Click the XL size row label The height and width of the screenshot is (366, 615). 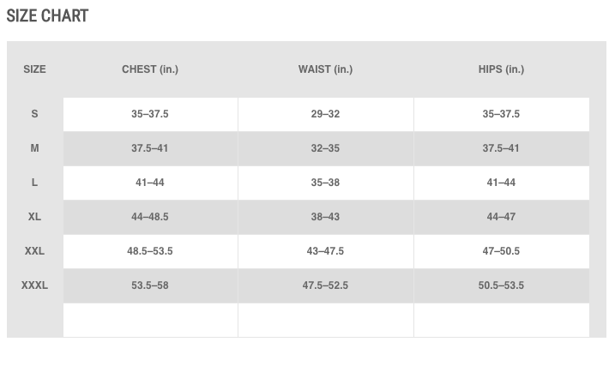pyautogui.click(x=34, y=217)
